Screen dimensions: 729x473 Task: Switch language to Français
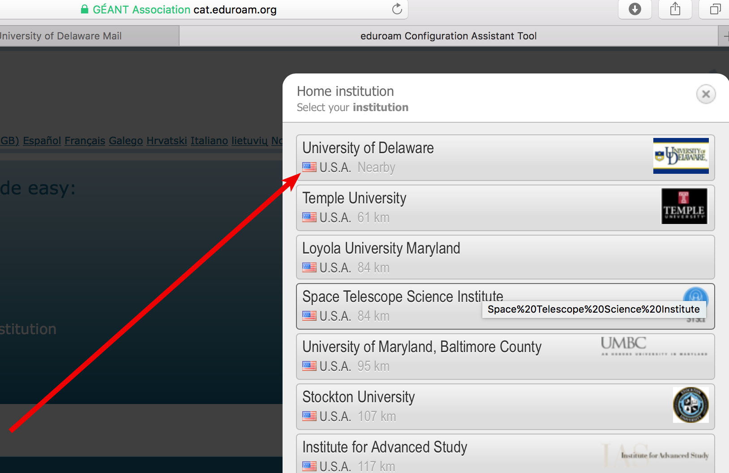coord(85,141)
